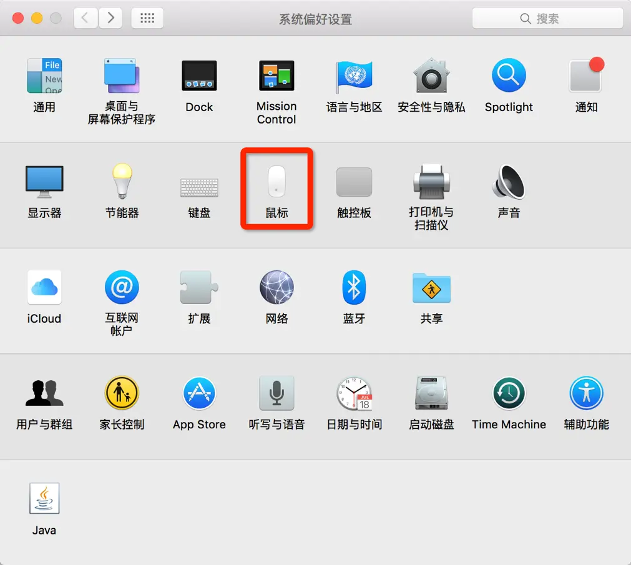Close the 系统偏好设置 window

[18, 18]
